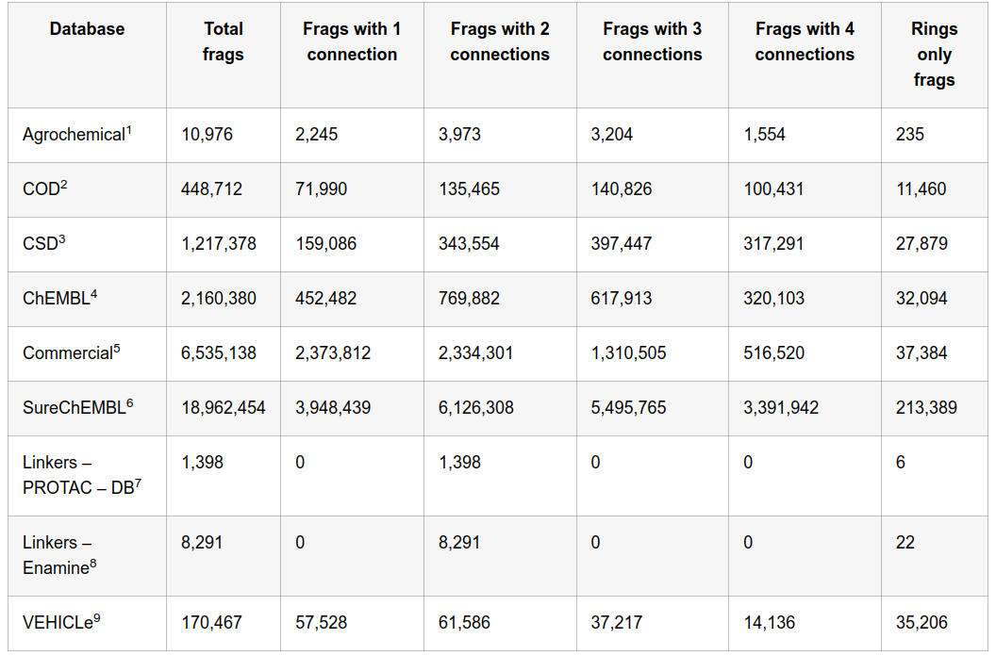The image size is (996, 655).
Task: Click the Agrochemical database name
Action: pos(76,135)
